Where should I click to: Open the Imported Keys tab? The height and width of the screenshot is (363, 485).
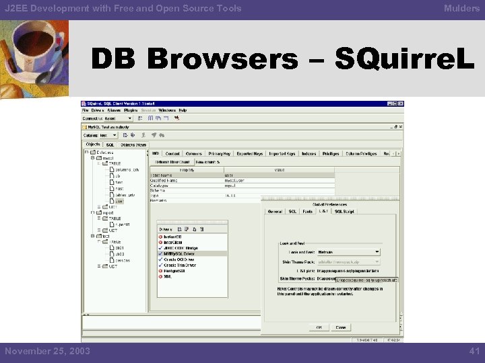[282, 153]
